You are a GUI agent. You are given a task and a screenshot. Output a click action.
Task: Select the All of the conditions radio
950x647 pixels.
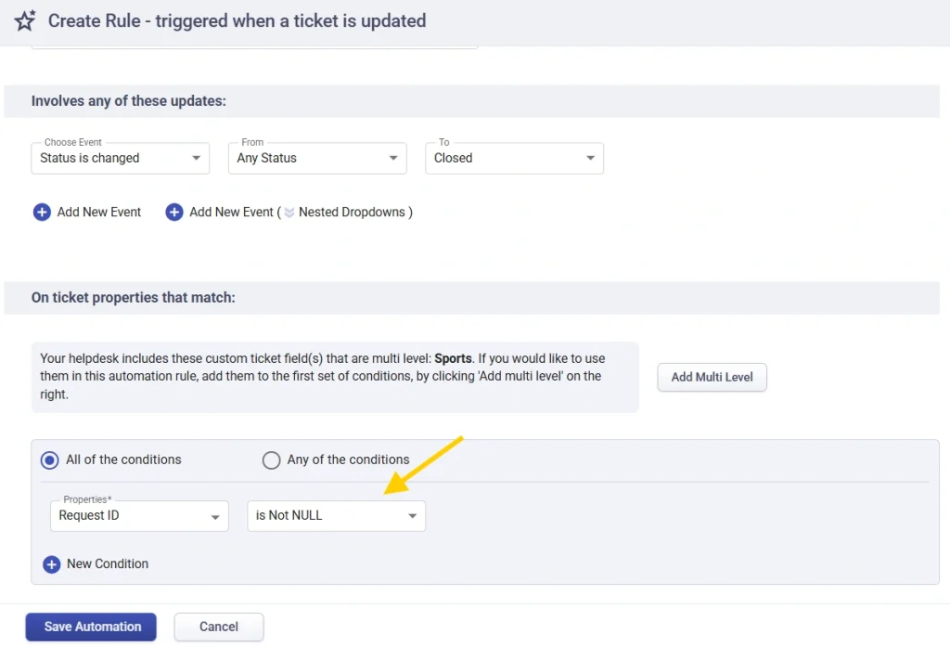50,460
